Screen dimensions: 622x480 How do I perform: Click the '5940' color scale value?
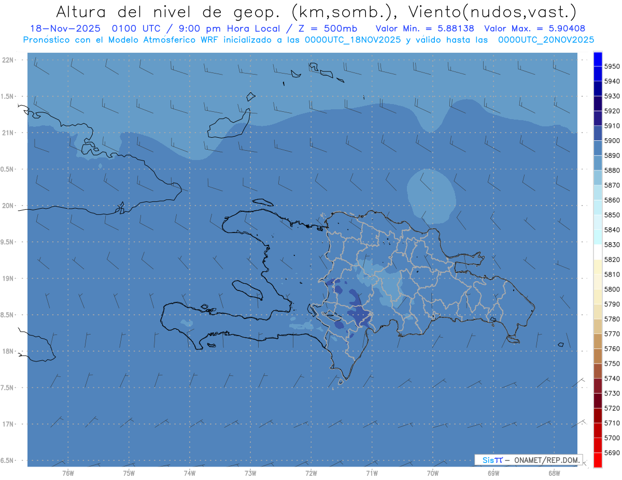(612, 81)
